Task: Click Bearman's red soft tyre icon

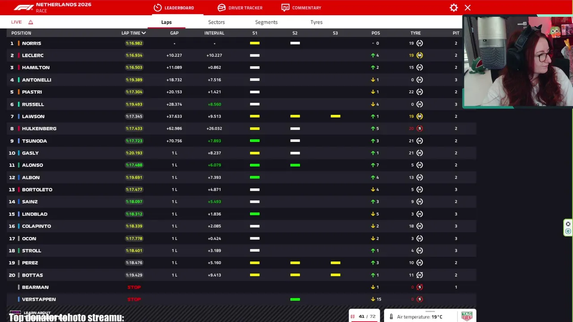Action: [419, 287]
